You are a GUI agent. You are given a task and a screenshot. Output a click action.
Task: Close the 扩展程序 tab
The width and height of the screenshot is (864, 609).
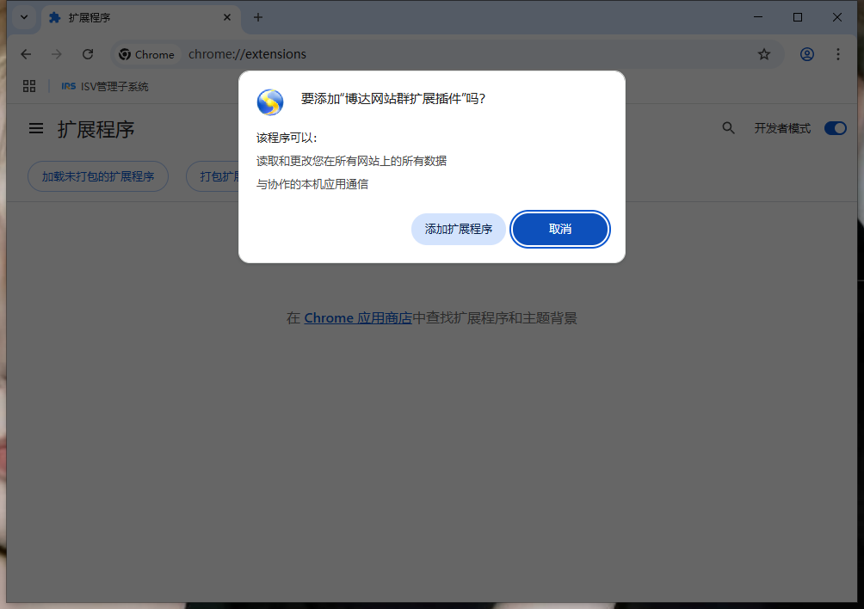coord(227,17)
